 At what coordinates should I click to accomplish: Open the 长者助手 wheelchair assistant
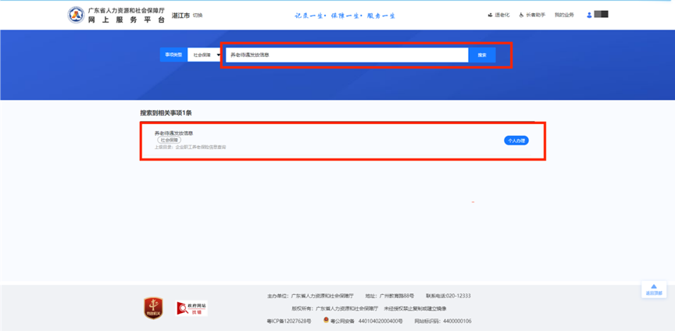(x=522, y=15)
